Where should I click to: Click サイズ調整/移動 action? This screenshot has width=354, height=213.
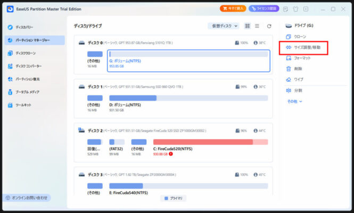click(303, 47)
